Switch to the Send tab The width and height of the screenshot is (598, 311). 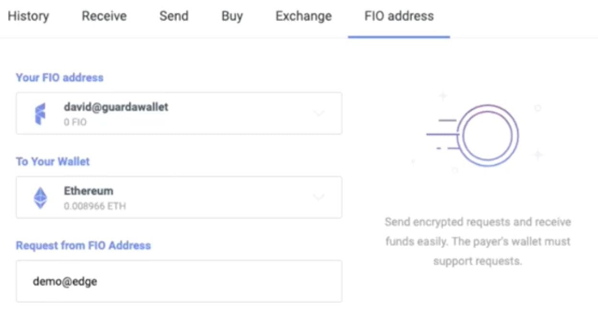[x=173, y=16]
